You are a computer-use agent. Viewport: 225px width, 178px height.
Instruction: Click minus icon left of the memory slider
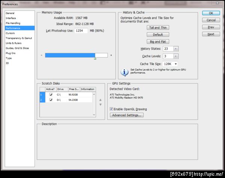pyautogui.click(x=42, y=55)
